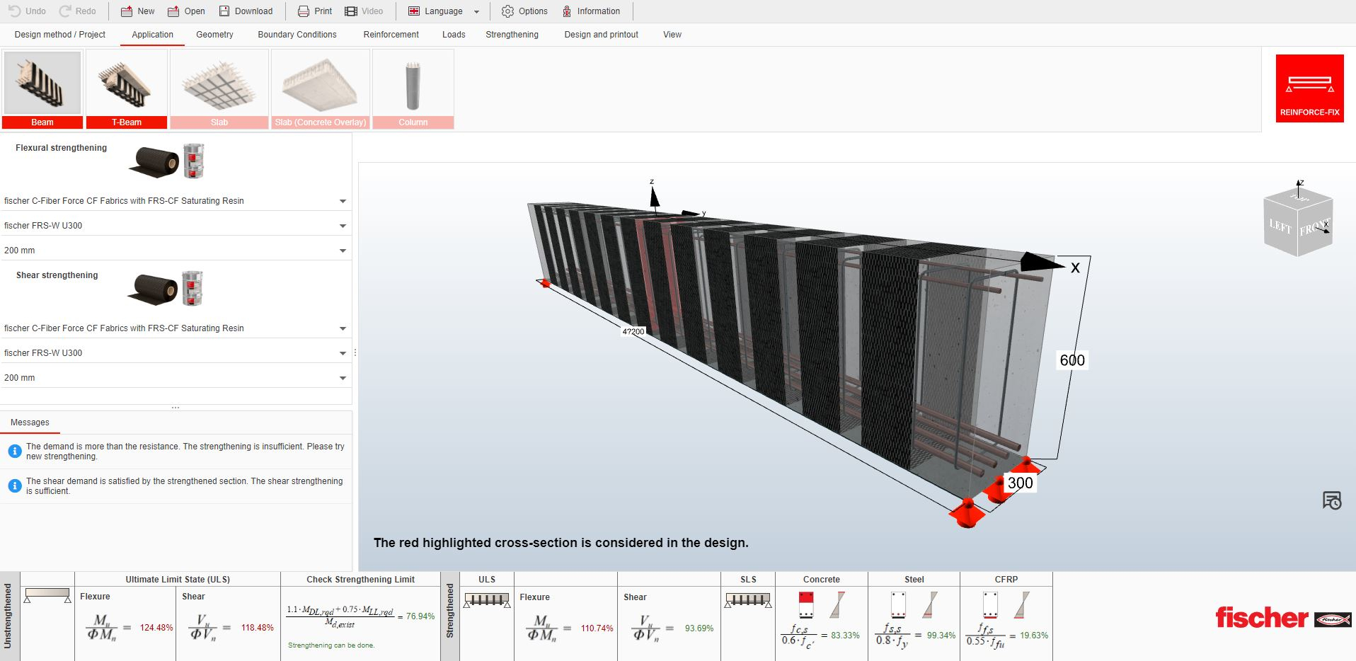Expand flexural strengthening system dropdown

tap(176, 201)
